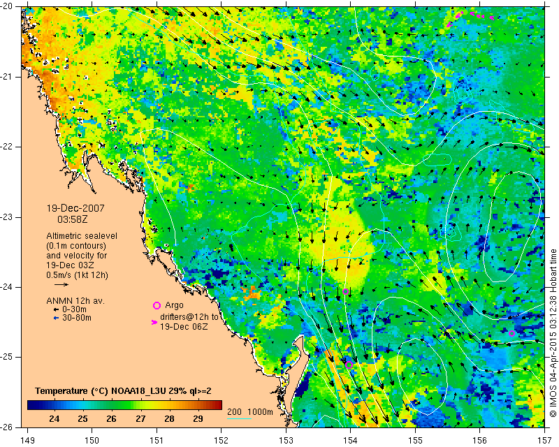559x447 pixels.
Task: Click the longitude axis label '150'
Action: pyautogui.click(x=92, y=441)
